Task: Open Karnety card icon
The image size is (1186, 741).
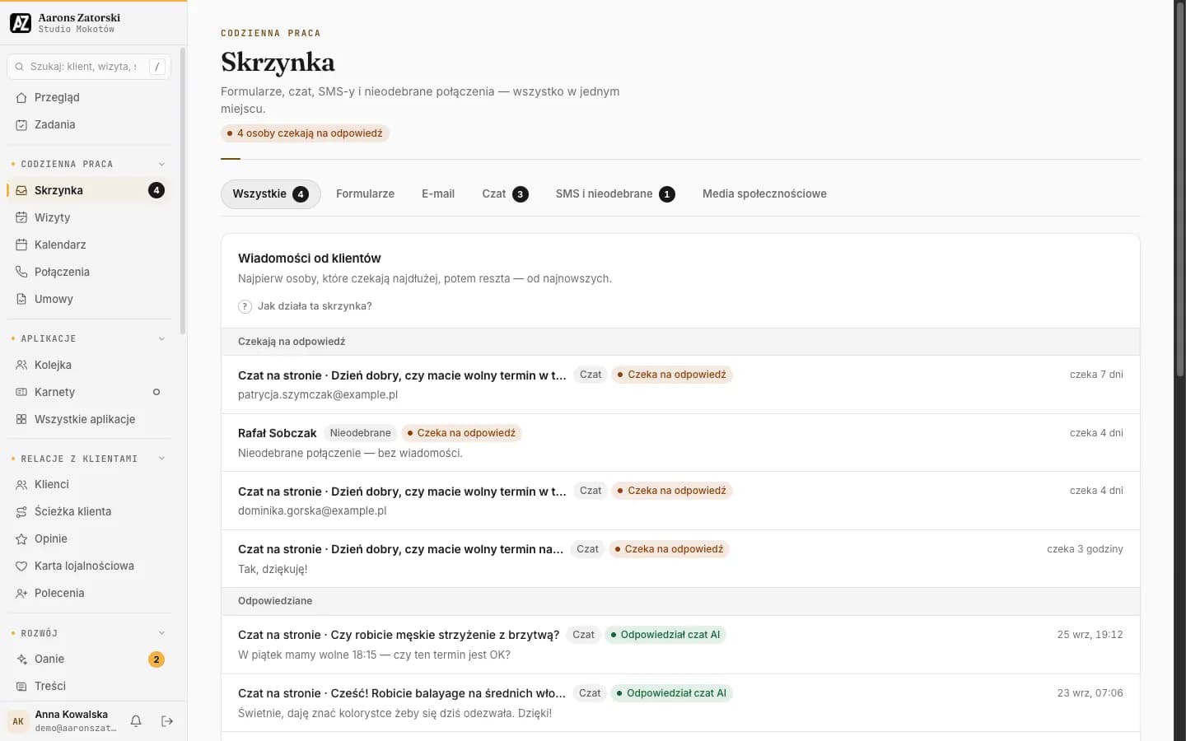Action: [x=21, y=392]
